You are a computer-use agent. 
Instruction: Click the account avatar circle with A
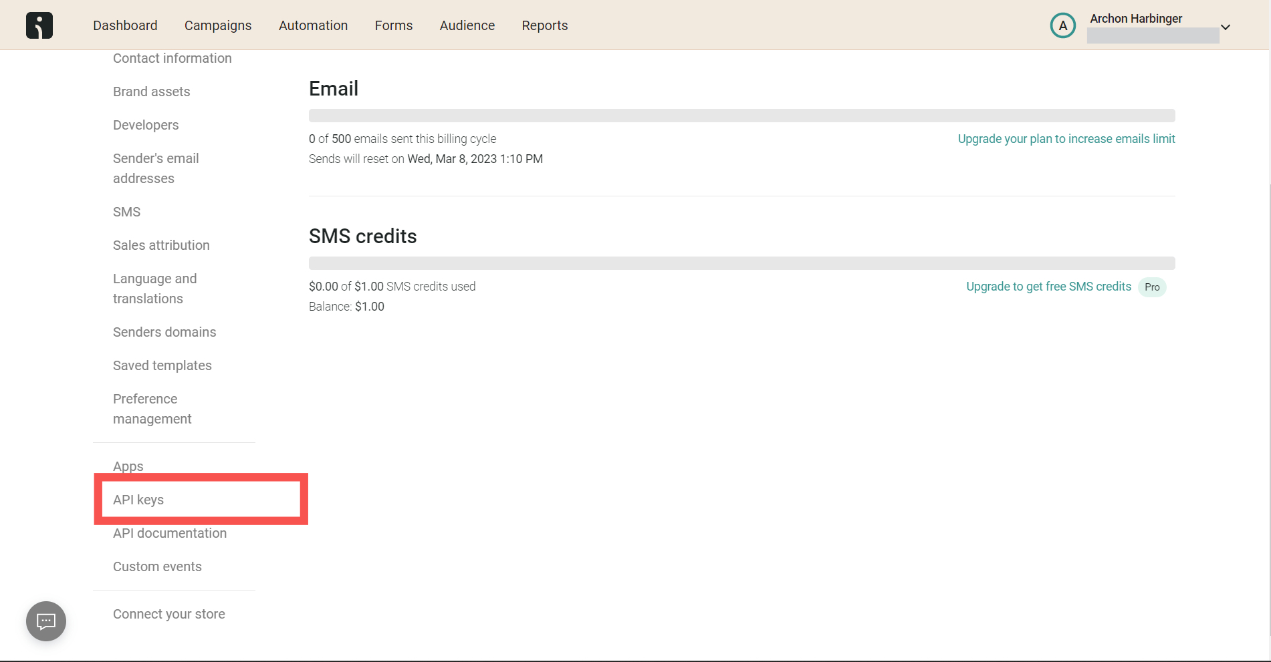pyautogui.click(x=1063, y=25)
